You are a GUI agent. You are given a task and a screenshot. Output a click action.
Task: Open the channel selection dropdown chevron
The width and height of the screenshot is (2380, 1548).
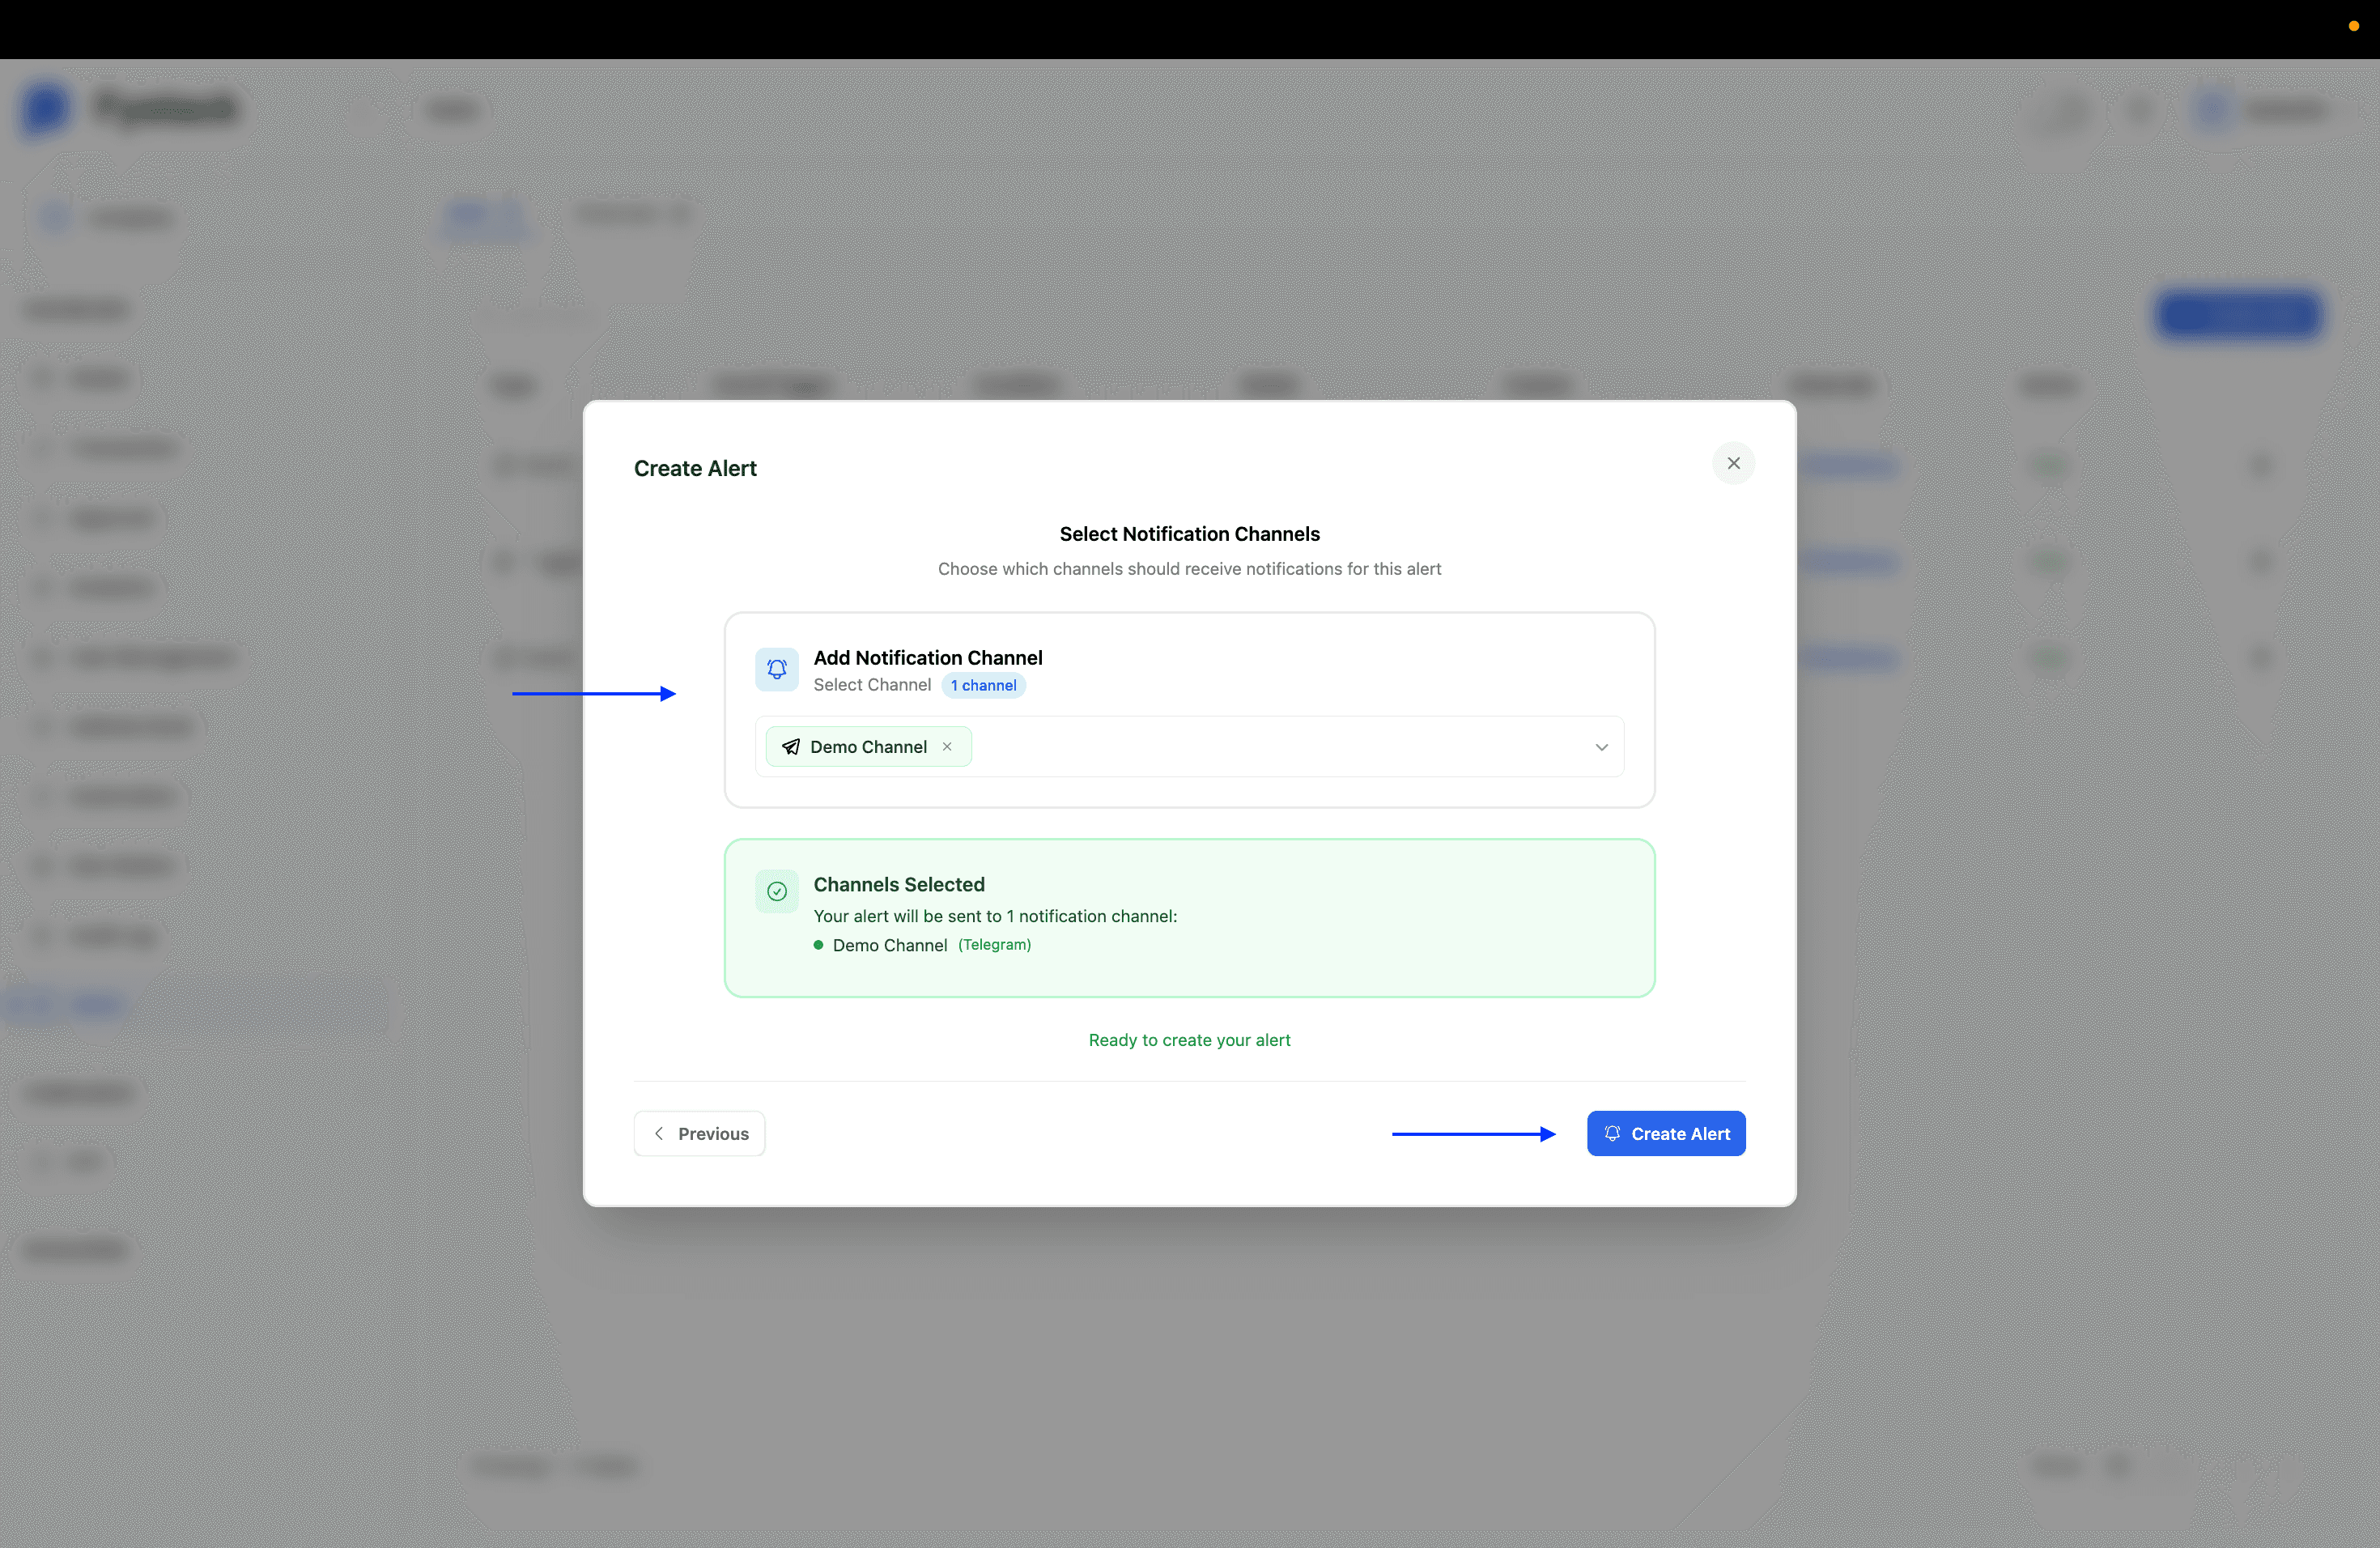click(x=1601, y=747)
